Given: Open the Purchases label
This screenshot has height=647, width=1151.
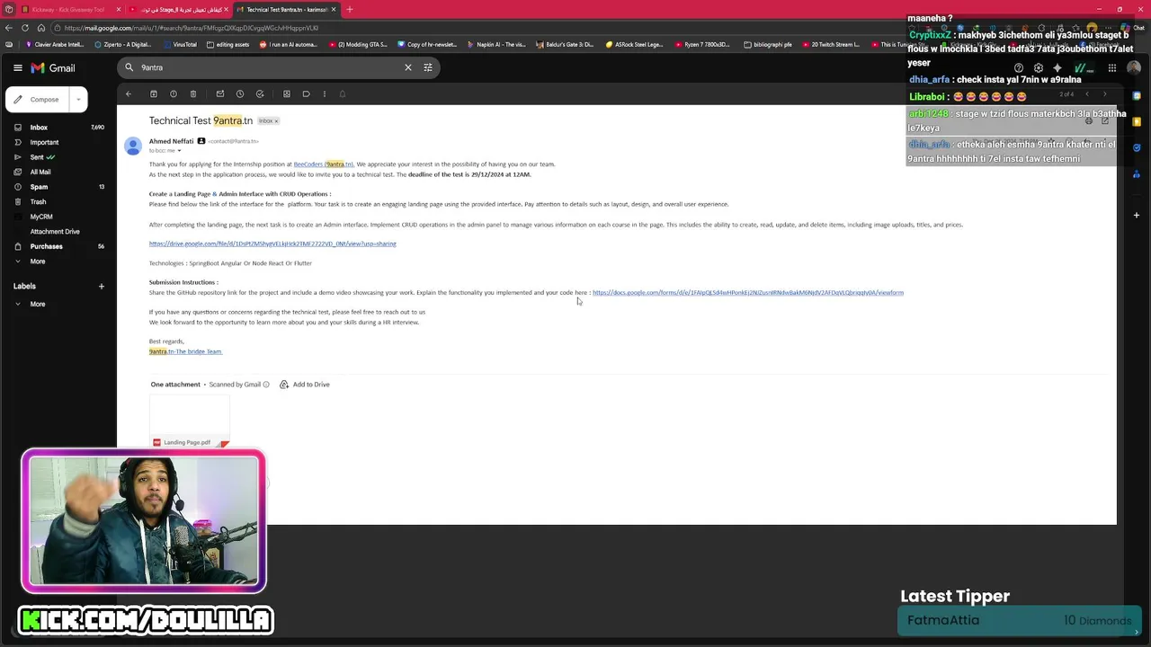Looking at the screenshot, I should (58, 246).
